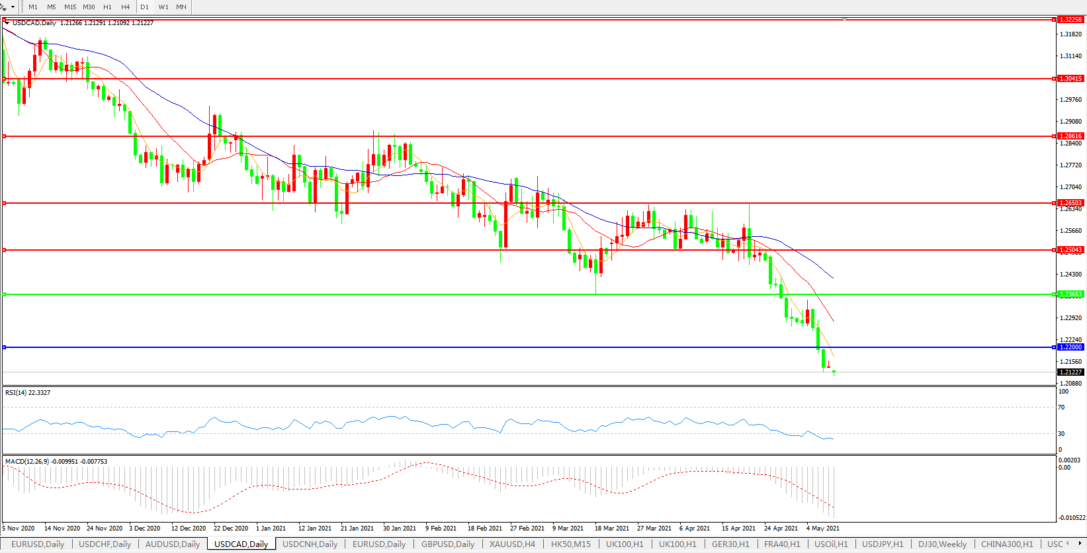Open the XAUUSD,H4 chart tab
Viewport: 1087px width, 553px height.
pyautogui.click(x=512, y=544)
